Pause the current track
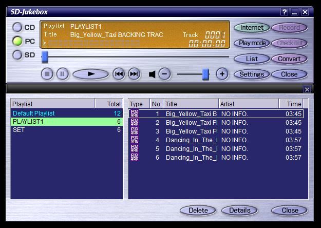The width and height of the screenshot is (321, 228). point(62,74)
